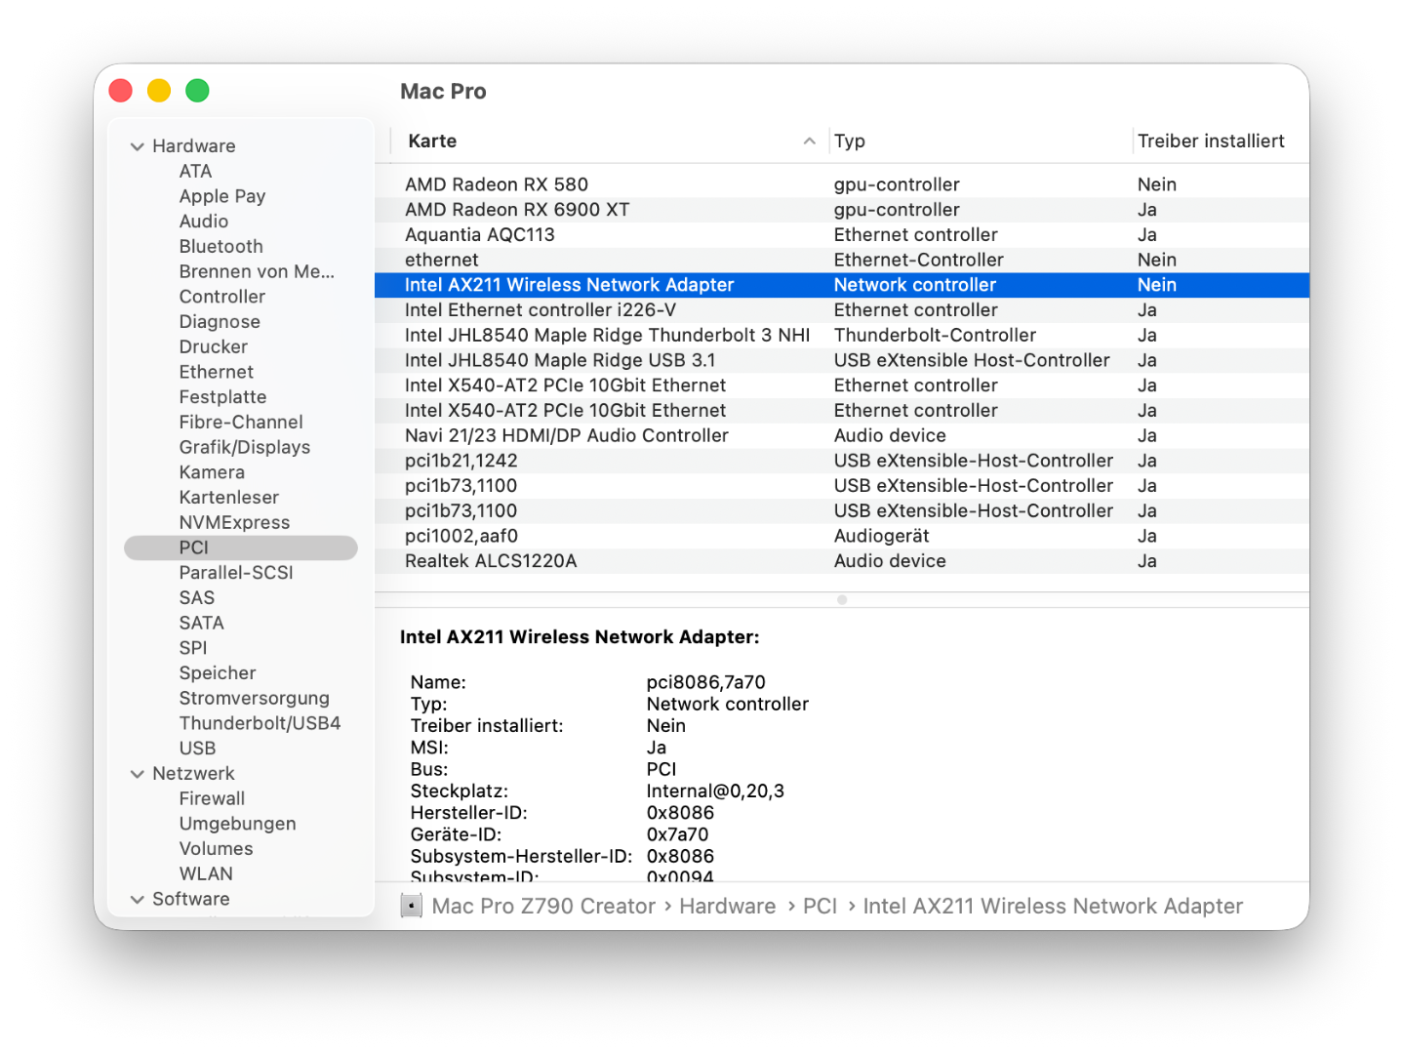
Task: Select NVMExpress in the sidebar
Action: point(234,523)
